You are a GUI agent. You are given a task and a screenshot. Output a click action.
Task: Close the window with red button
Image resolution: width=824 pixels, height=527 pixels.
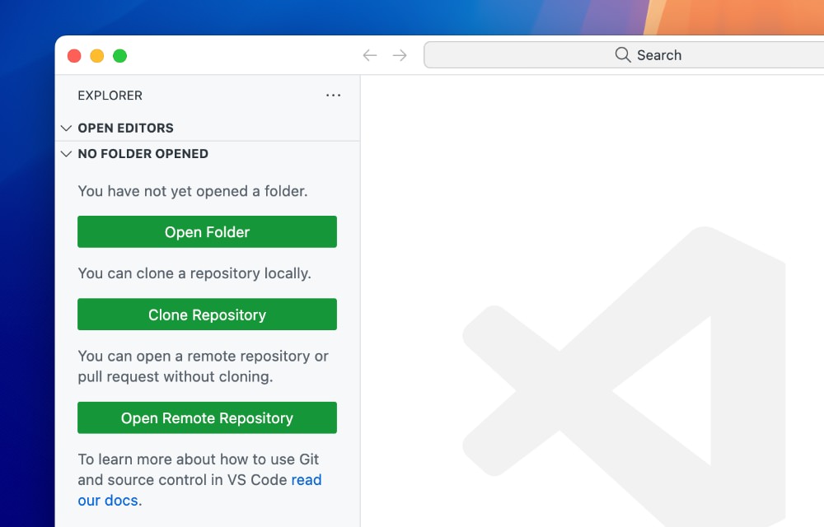point(74,56)
